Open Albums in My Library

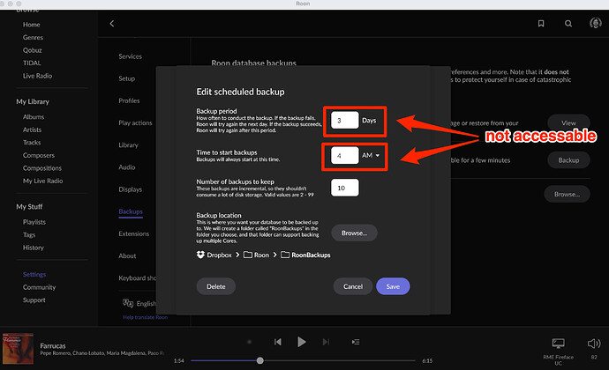[x=34, y=117]
